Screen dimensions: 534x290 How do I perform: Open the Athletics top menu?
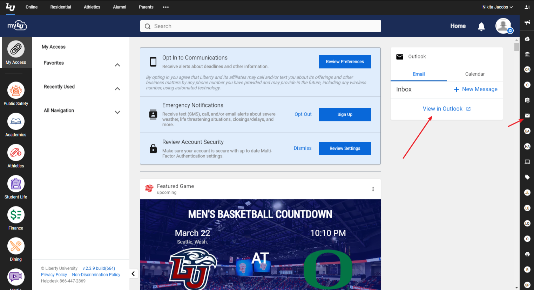pos(92,7)
